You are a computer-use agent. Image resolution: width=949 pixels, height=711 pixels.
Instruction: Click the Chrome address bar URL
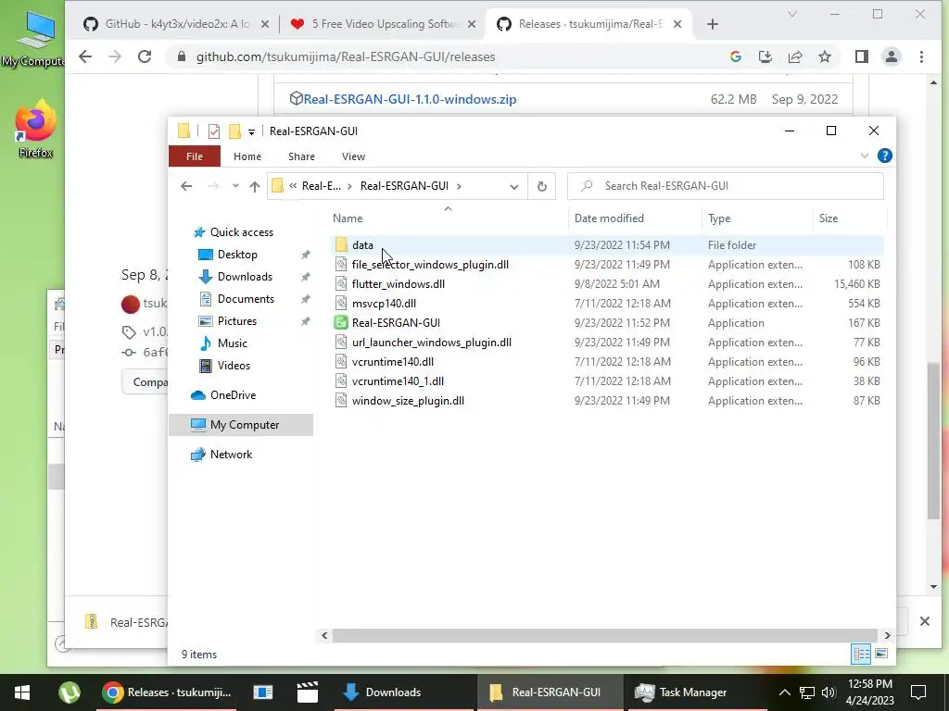pyautogui.click(x=346, y=56)
